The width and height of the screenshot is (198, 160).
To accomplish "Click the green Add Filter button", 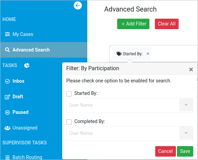I will (133, 24).
